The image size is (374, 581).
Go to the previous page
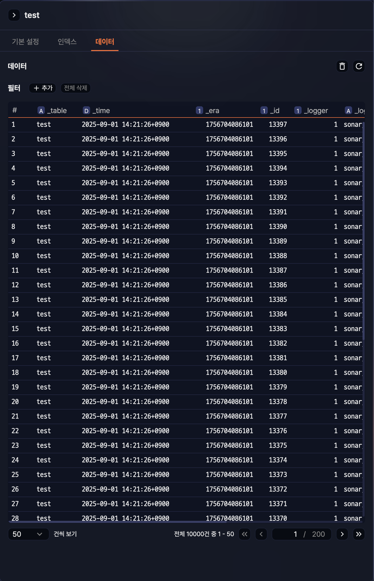click(261, 534)
